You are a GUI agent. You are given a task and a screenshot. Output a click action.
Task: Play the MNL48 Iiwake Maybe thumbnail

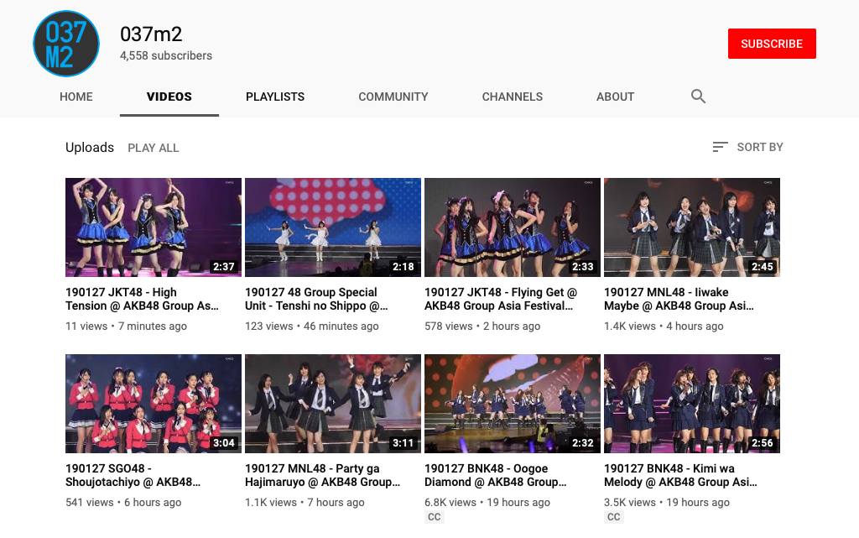(x=692, y=227)
